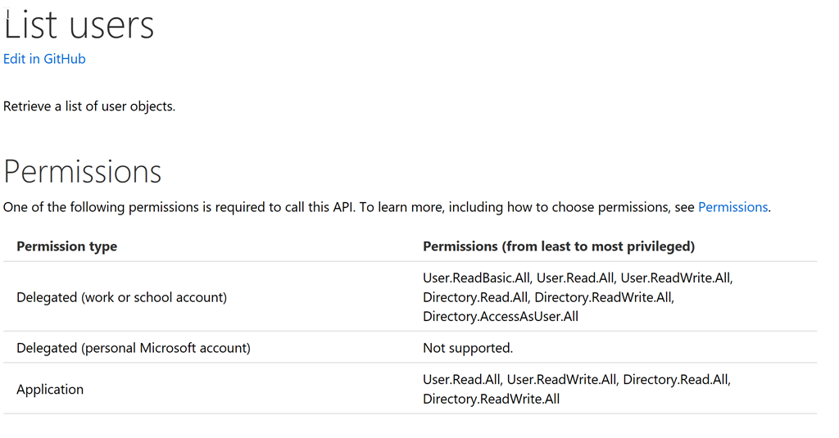Click the Not supported cell text
Screen dimensions: 839x438
(468, 348)
